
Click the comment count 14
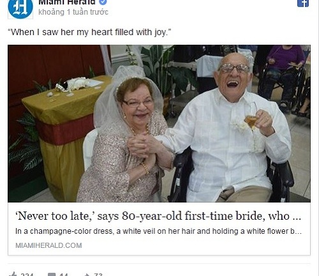point(64,274)
